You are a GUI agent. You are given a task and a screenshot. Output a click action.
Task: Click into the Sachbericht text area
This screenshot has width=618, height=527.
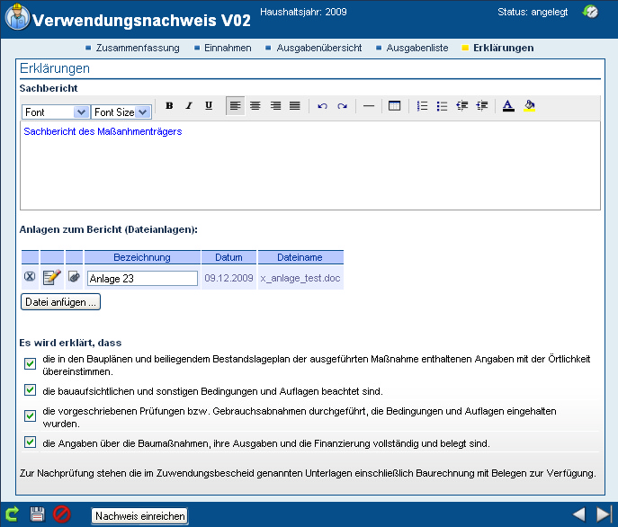[x=310, y=165]
